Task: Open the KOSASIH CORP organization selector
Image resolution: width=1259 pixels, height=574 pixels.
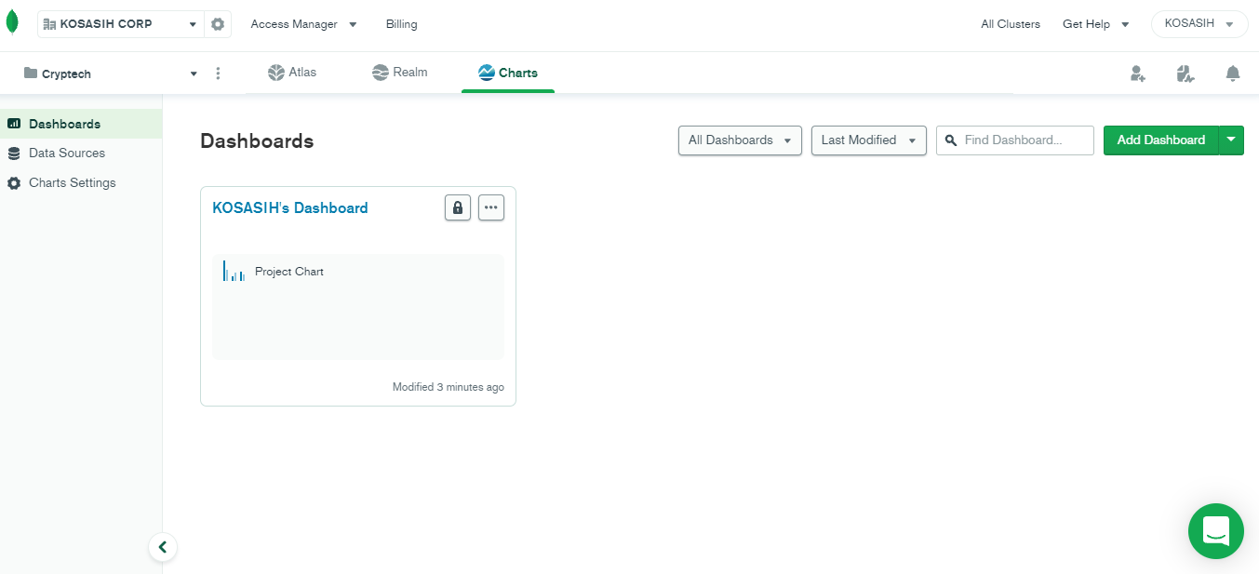Action: click(121, 24)
